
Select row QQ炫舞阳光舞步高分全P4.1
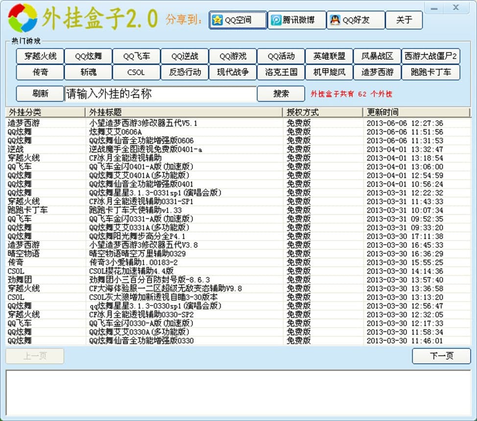tap(238, 236)
